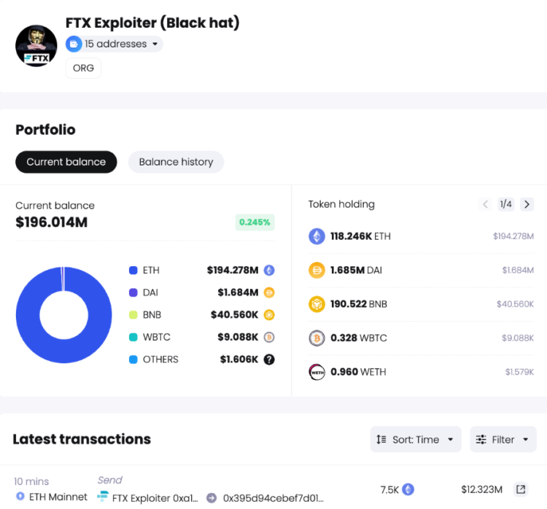
Task: Select the WBTC token holding icon
Action: click(317, 338)
